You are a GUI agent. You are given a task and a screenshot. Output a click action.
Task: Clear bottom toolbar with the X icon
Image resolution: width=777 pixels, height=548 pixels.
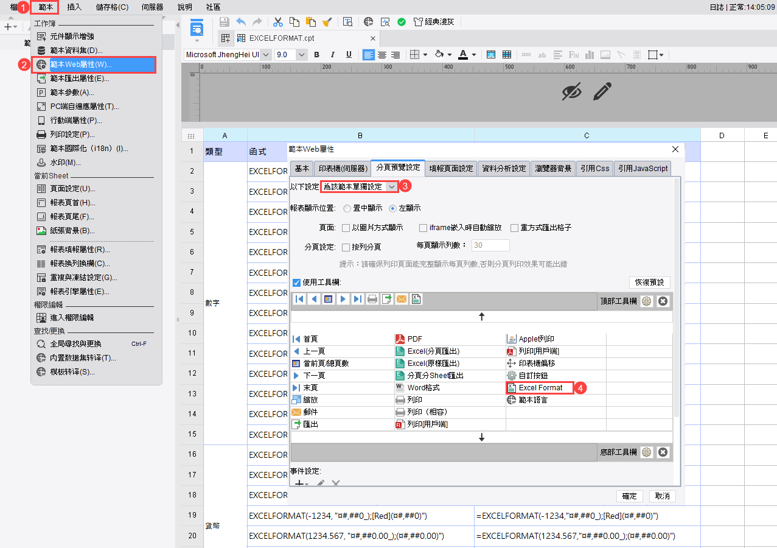[x=663, y=452]
